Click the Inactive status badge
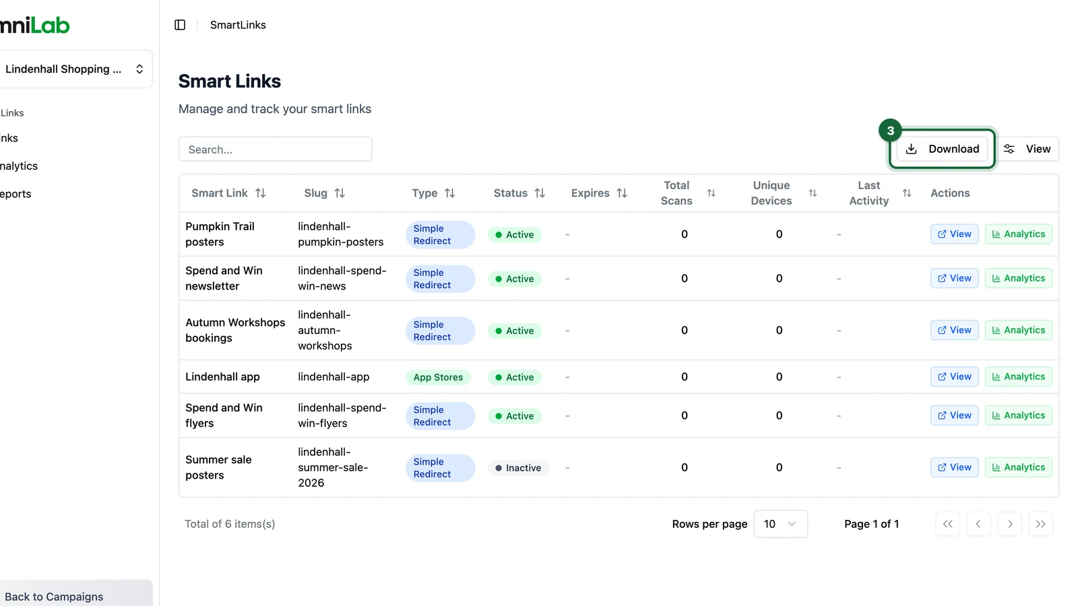This screenshot has height=606, width=1078. click(x=518, y=468)
